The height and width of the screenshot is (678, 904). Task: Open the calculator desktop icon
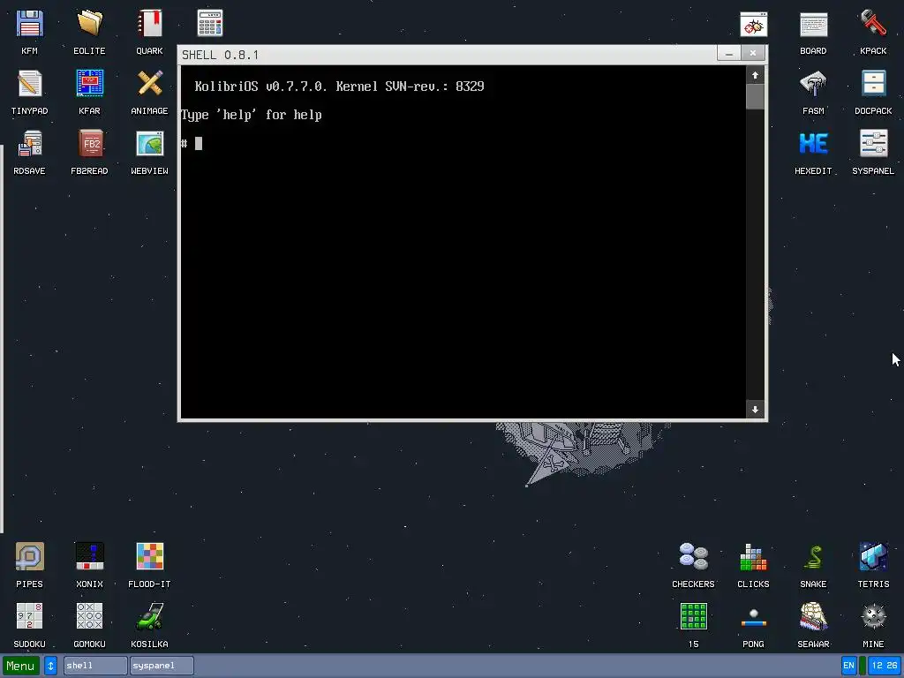tap(210, 23)
